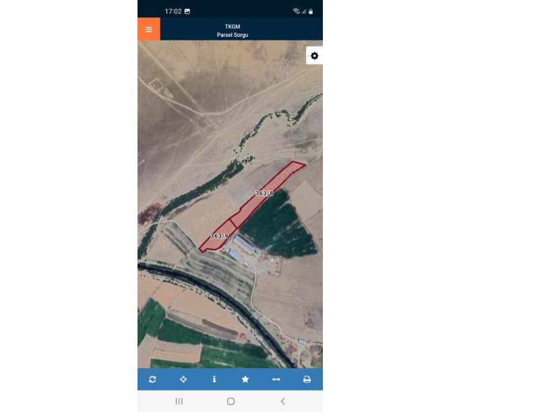Tap the favorites star icon
This screenshot has height=412, width=550.
point(245,379)
